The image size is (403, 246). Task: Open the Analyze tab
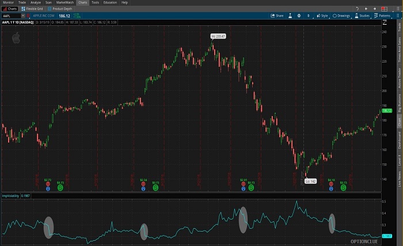[36, 3]
